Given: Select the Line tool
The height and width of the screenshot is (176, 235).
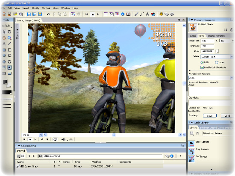Looking at the screenshot, I should 9,44.
